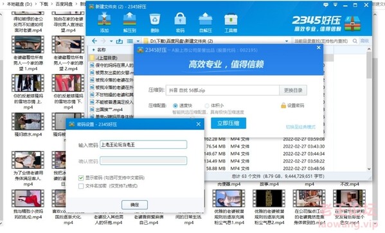Click the 下载 breadcrumb in Explorer
The image size is (385, 233).
pos(44,4)
